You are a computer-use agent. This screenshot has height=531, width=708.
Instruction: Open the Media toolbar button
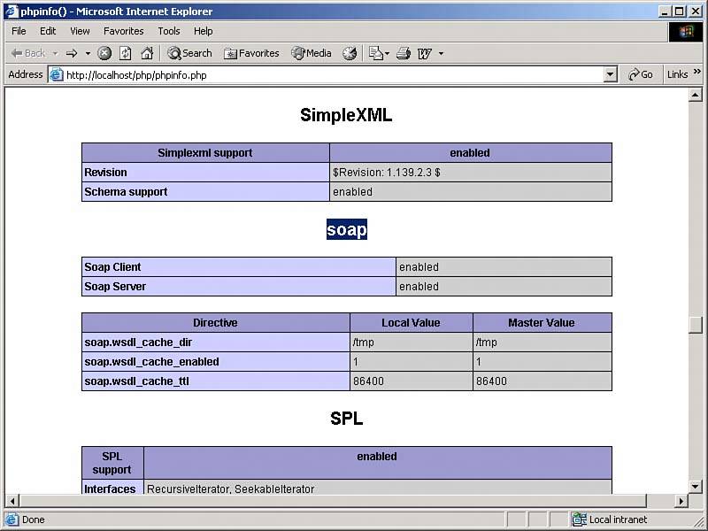(x=312, y=53)
